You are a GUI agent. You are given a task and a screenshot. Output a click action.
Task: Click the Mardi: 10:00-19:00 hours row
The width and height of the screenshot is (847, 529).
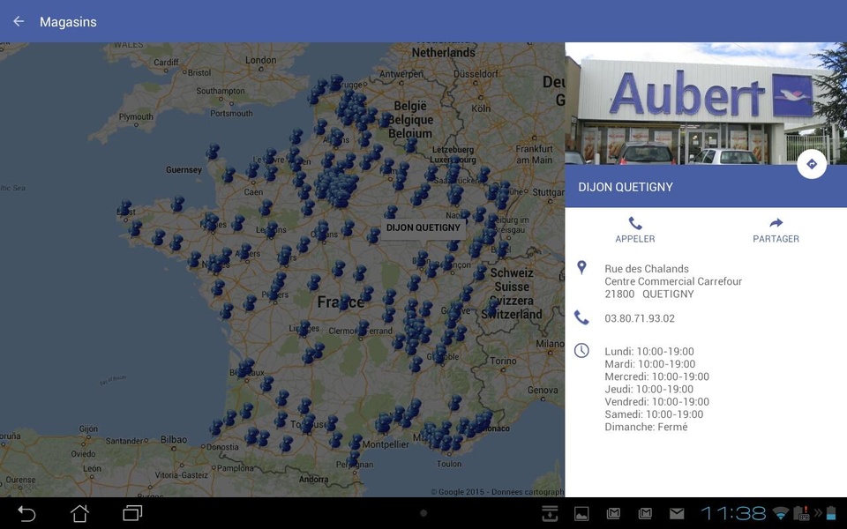pos(650,364)
